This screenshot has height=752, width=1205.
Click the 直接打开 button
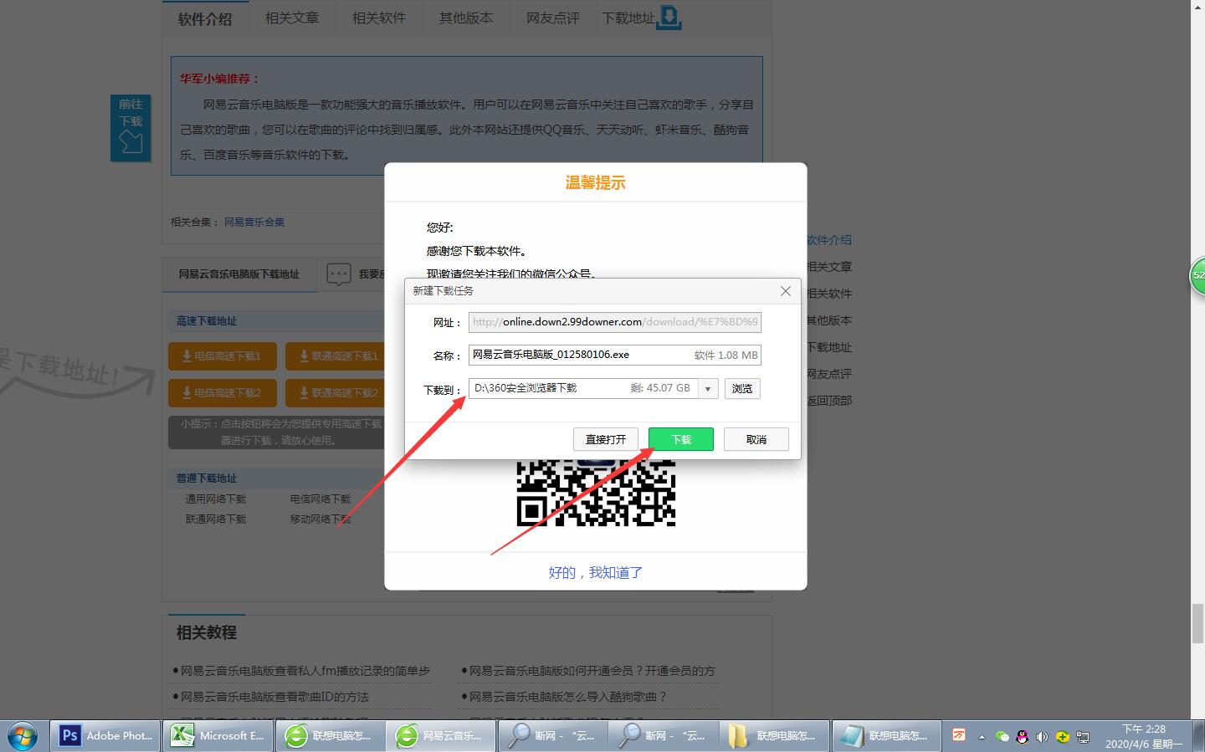click(606, 439)
